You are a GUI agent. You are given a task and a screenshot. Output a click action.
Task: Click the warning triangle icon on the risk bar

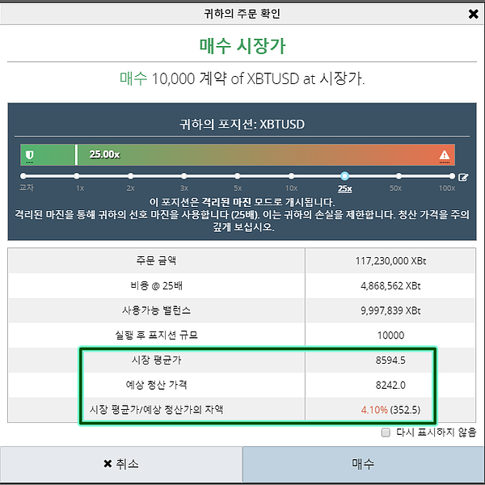444,155
